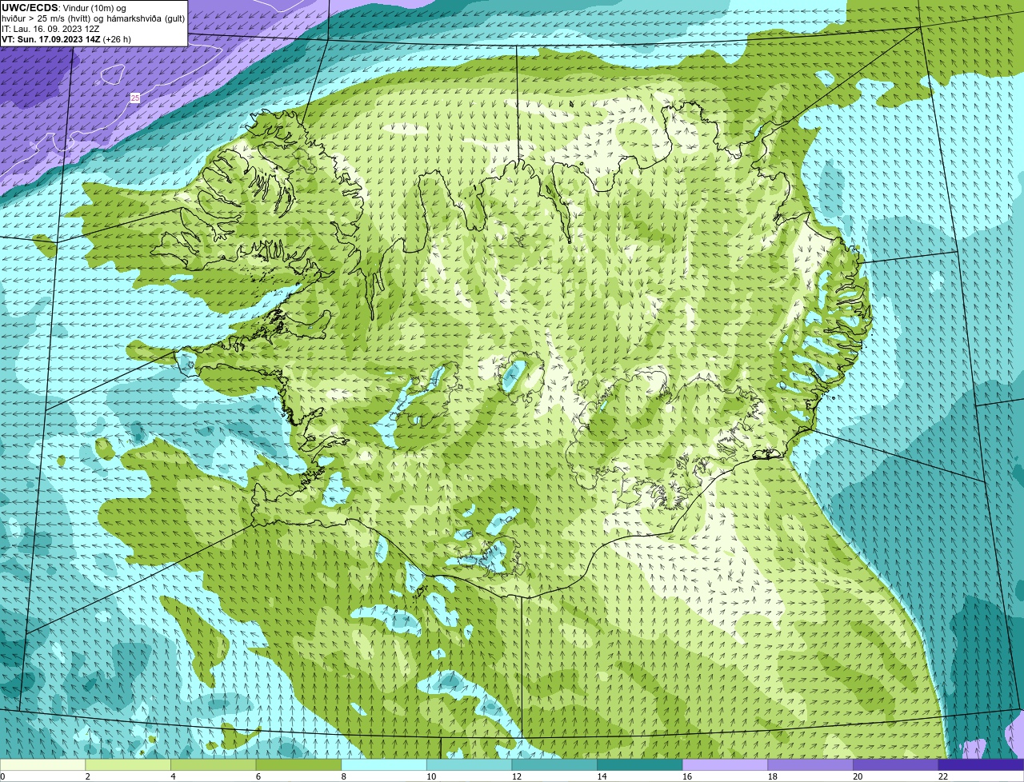
Task: Click the 18–20 m/s purple legend swatch
Action: pos(810,764)
